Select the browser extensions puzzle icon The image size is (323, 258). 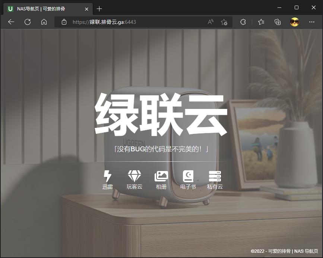coord(243,22)
